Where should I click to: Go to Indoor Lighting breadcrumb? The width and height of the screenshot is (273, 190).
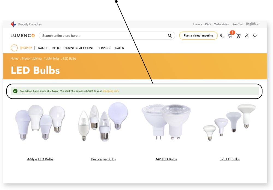[x=32, y=59]
